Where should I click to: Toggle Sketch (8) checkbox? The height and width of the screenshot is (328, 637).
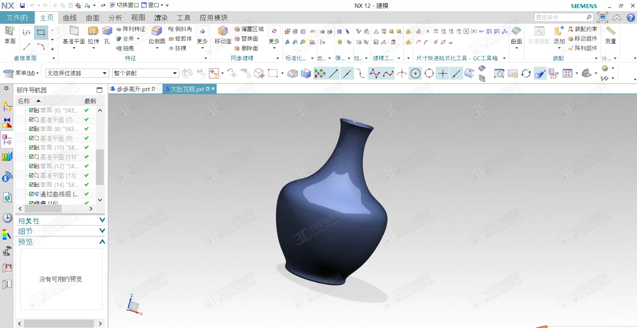click(31, 129)
